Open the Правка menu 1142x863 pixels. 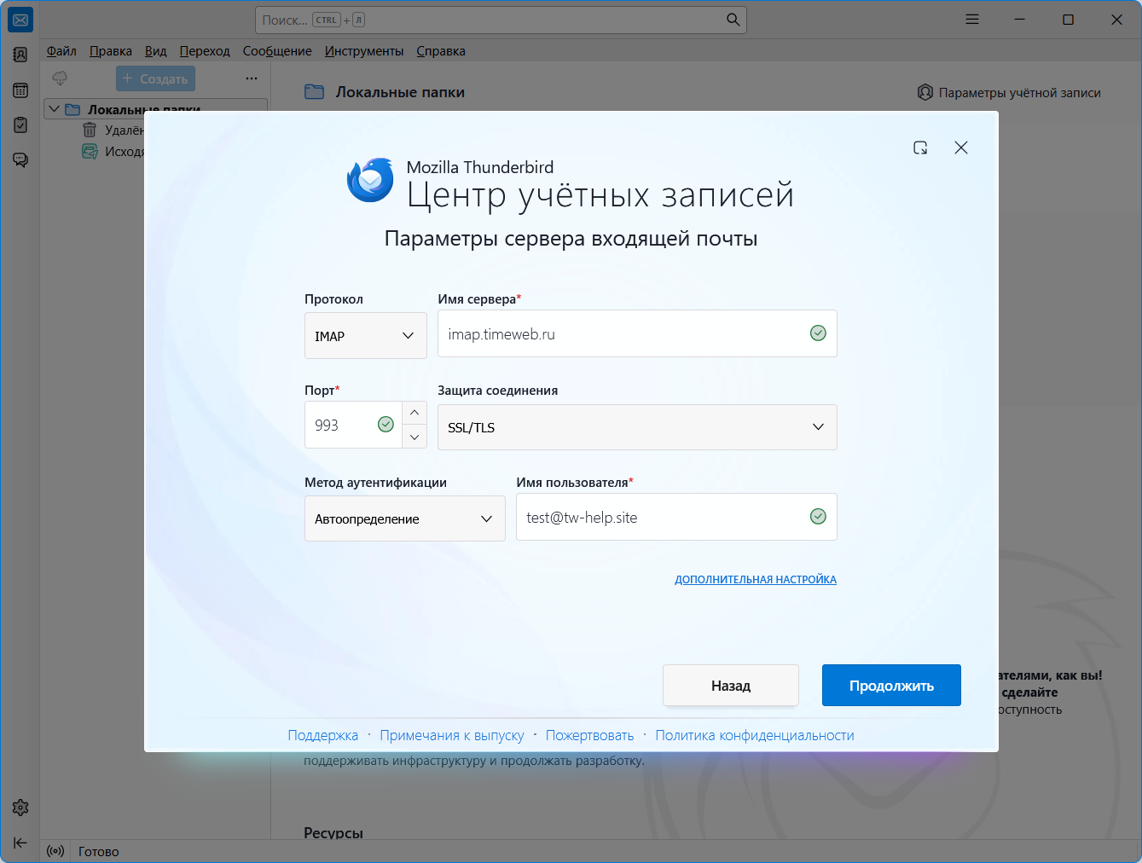click(111, 51)
